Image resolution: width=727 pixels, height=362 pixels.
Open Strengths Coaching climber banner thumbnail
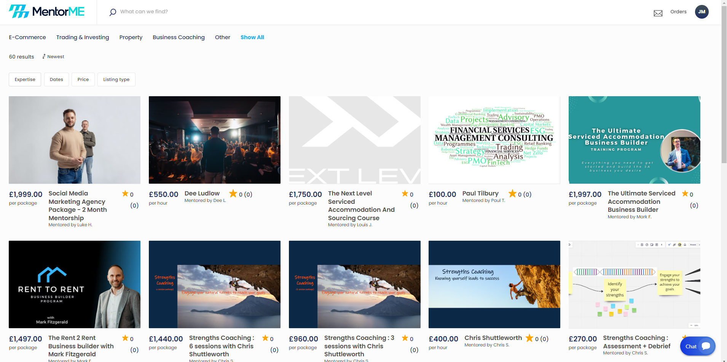coord(494,284)
